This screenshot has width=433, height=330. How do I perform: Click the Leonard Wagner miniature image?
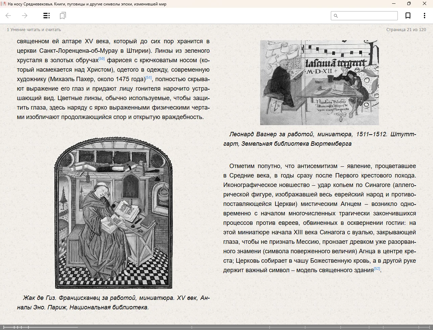click(319, 82)
